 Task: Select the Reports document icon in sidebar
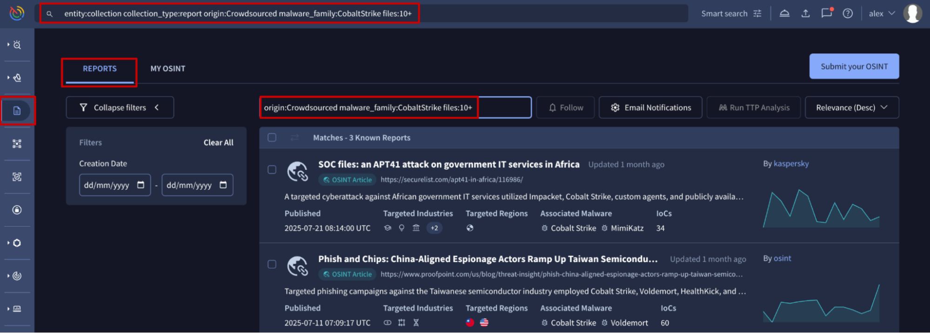tap(17, 111)
